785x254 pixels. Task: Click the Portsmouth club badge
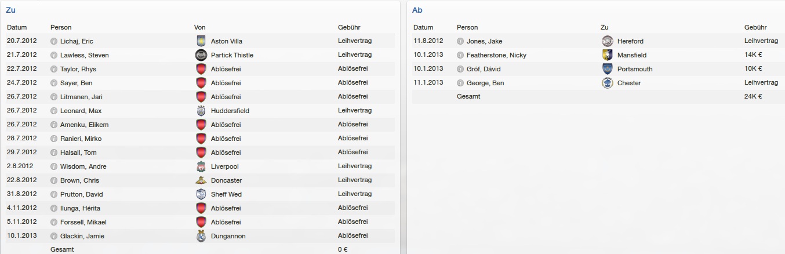608,69
